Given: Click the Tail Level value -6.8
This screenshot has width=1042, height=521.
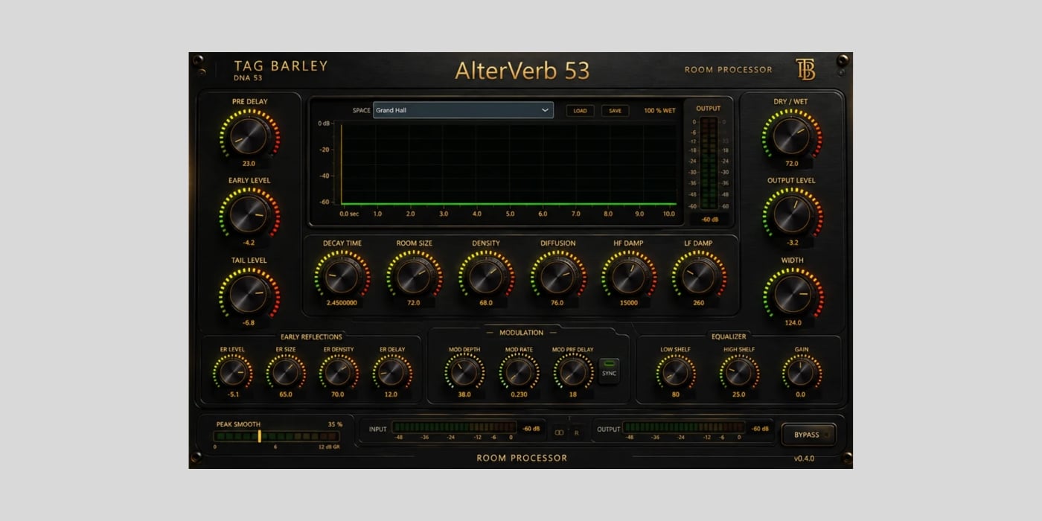Looking at the screenshot, I should pos(249,322).
